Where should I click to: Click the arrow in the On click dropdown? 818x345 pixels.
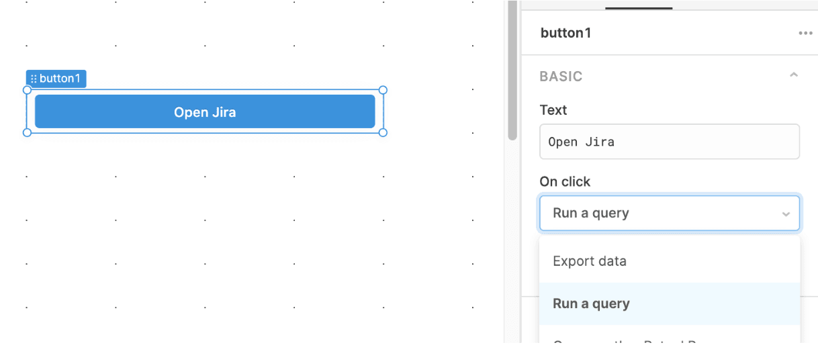tap(786, 214)
